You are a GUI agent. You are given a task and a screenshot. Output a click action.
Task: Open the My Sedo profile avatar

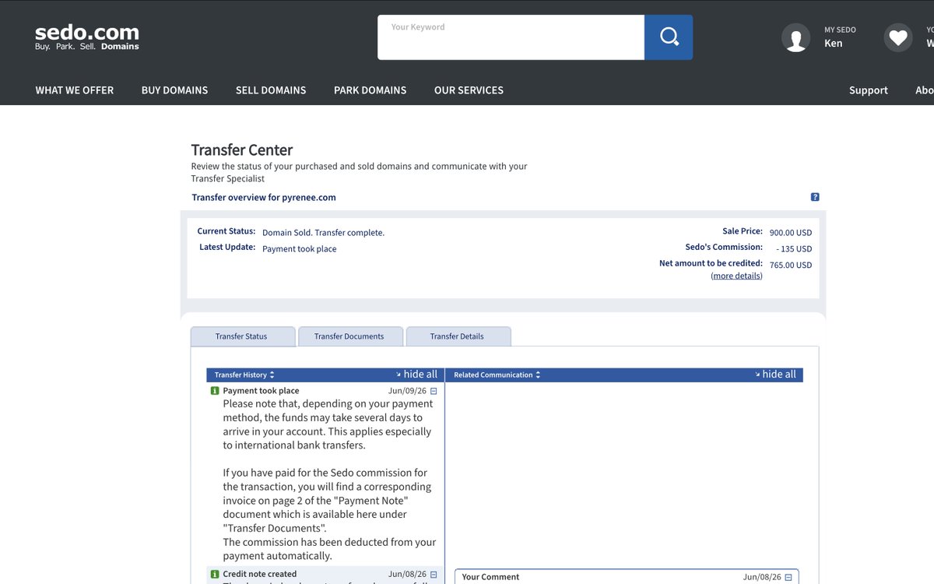pyautogui.click(x=795, y=37)
